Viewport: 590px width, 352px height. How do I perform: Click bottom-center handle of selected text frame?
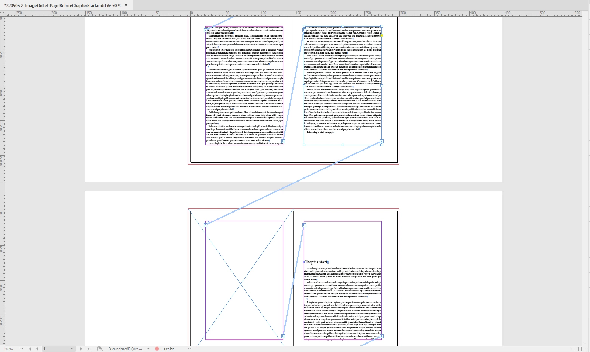[343, 145]
